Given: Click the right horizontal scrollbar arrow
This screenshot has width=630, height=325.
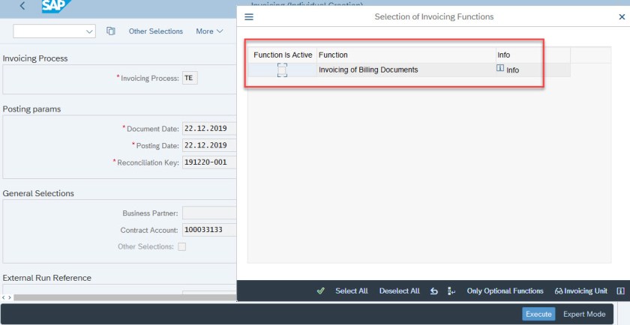Looking at the screenshot, I should (x=9, y=297).
